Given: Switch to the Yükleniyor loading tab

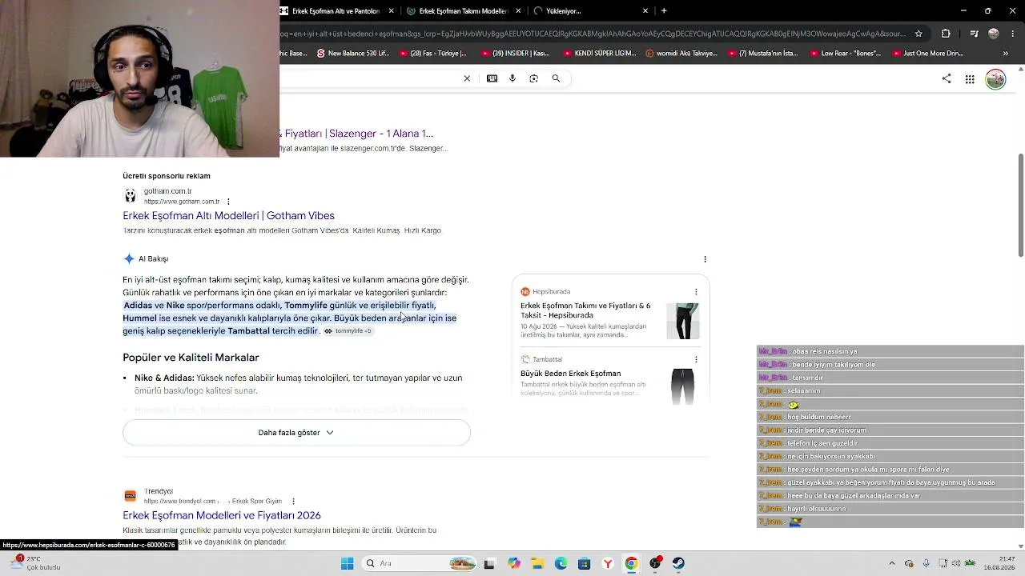Looking at the screenshot, I should 591,11.
